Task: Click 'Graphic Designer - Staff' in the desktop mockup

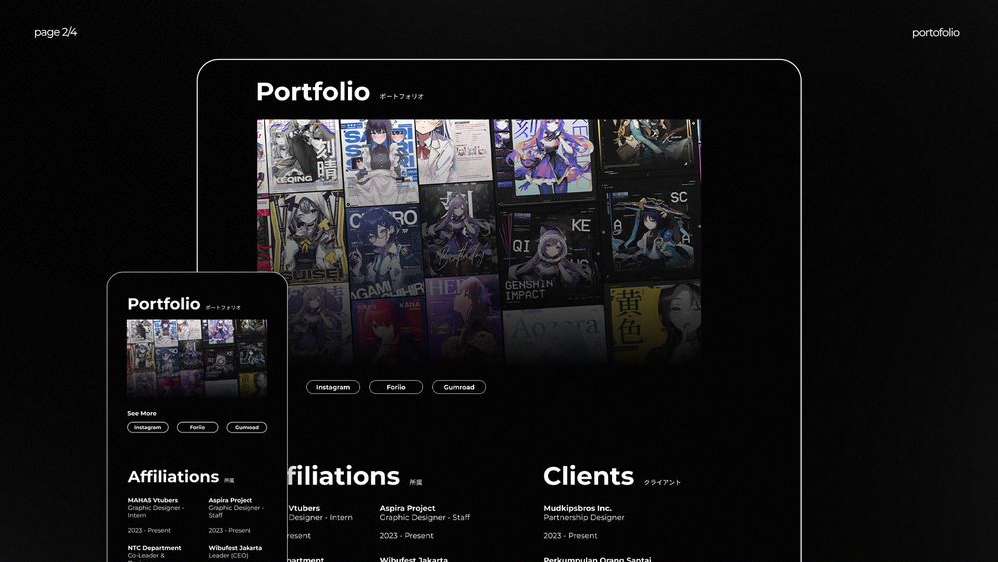Action: coord(425,517)
